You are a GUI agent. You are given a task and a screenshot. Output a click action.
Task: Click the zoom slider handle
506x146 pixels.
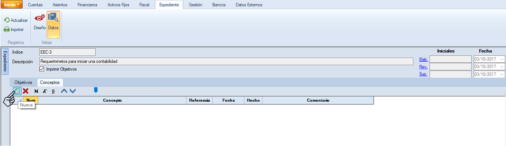tap(96, 89)
